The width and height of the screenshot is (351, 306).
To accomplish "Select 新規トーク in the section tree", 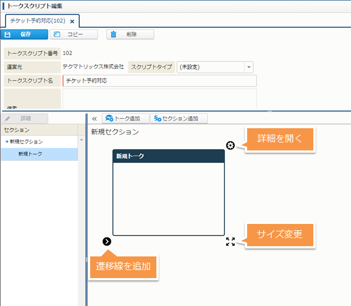I will click(x=30, y=154).
